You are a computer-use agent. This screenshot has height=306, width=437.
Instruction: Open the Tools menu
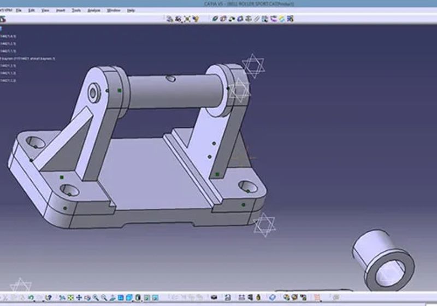click(76, 10)
